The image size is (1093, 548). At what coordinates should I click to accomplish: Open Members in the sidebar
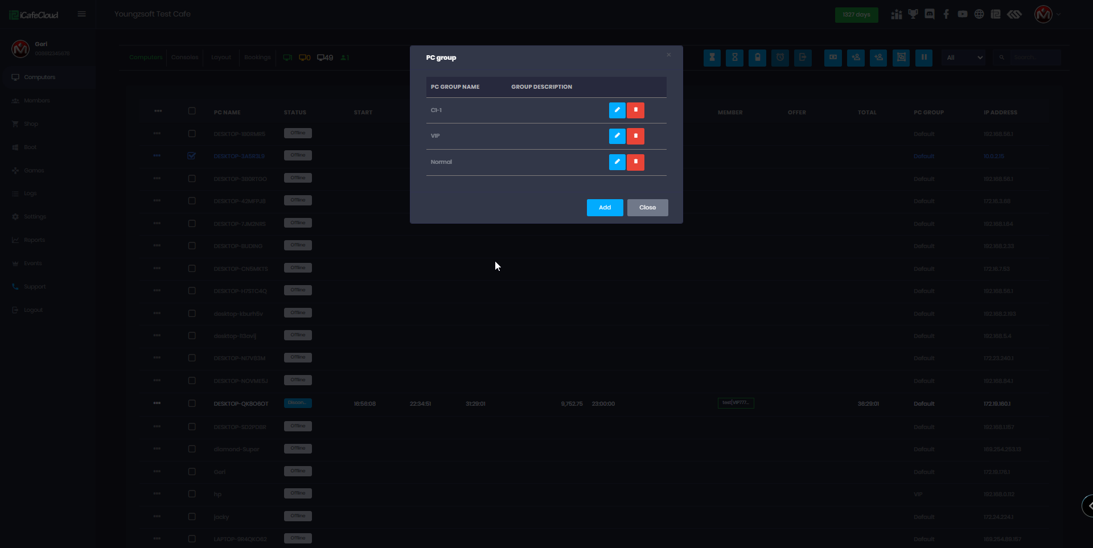point(37,101)
